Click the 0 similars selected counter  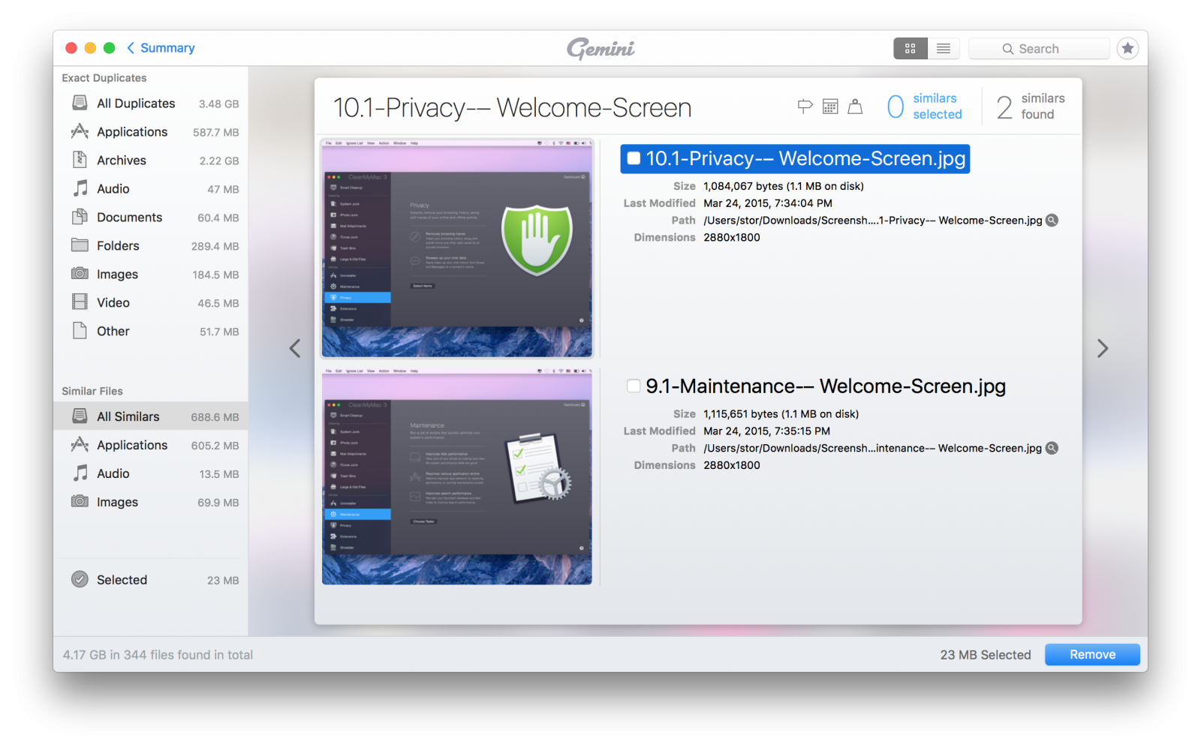coord(924,107)
